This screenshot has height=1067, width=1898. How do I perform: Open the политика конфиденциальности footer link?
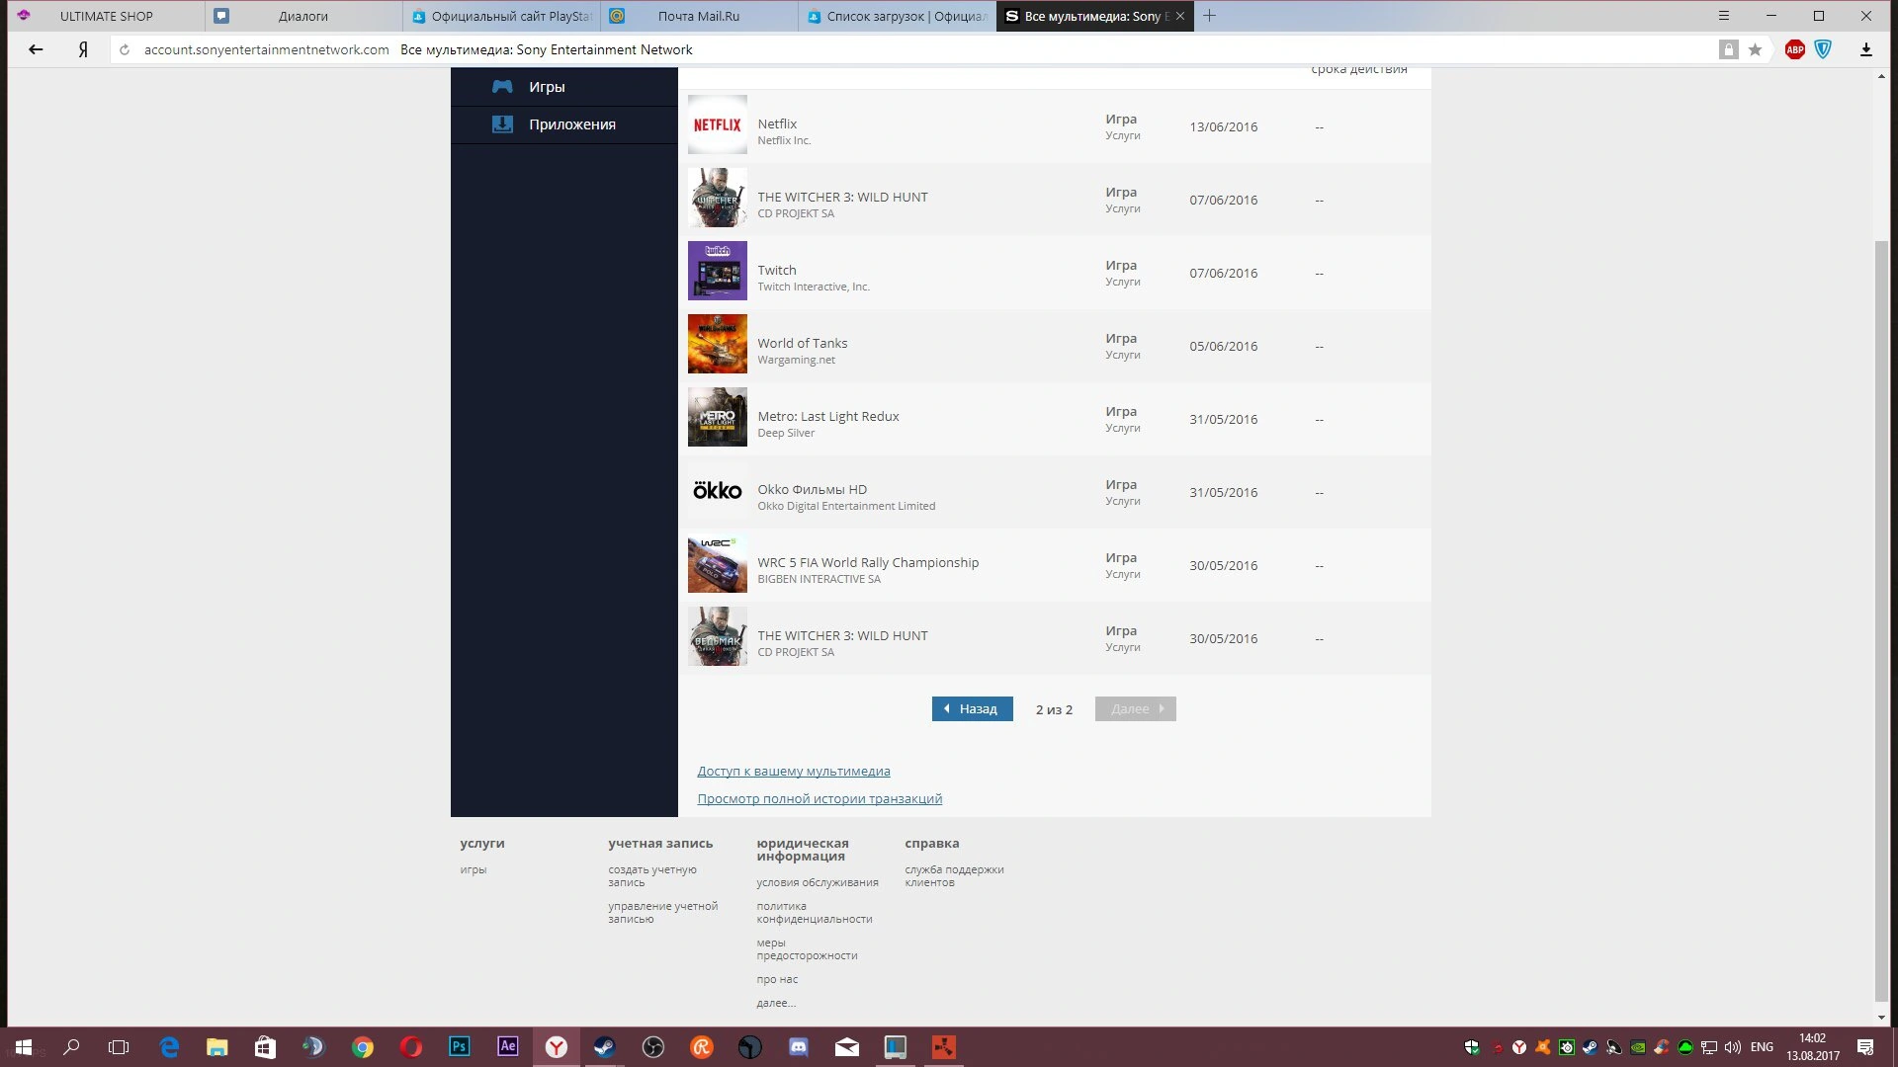tap(815, 913)
